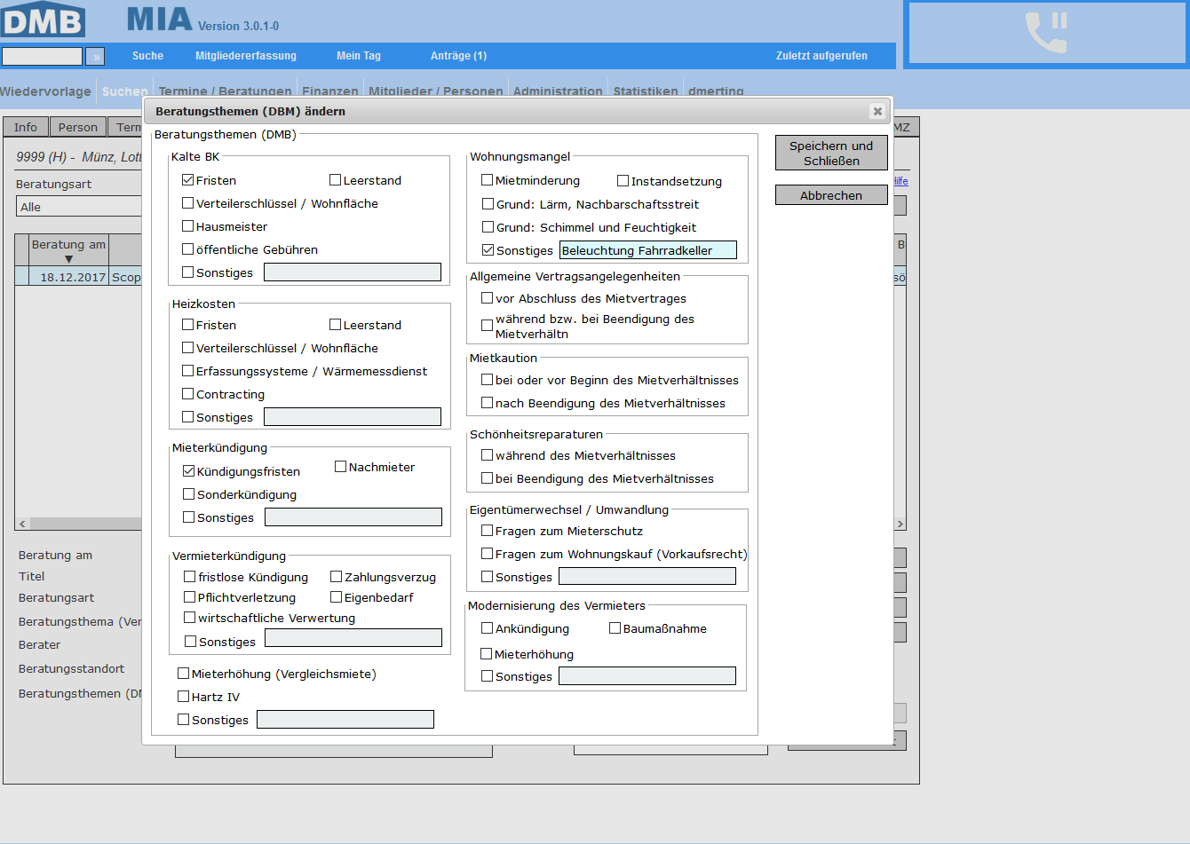The width and height of the screenshot is (1190, 844).
Task: Open the Beratungsart dropdown showing Alle
Action: pyautogui.click(x=79, y=207)
